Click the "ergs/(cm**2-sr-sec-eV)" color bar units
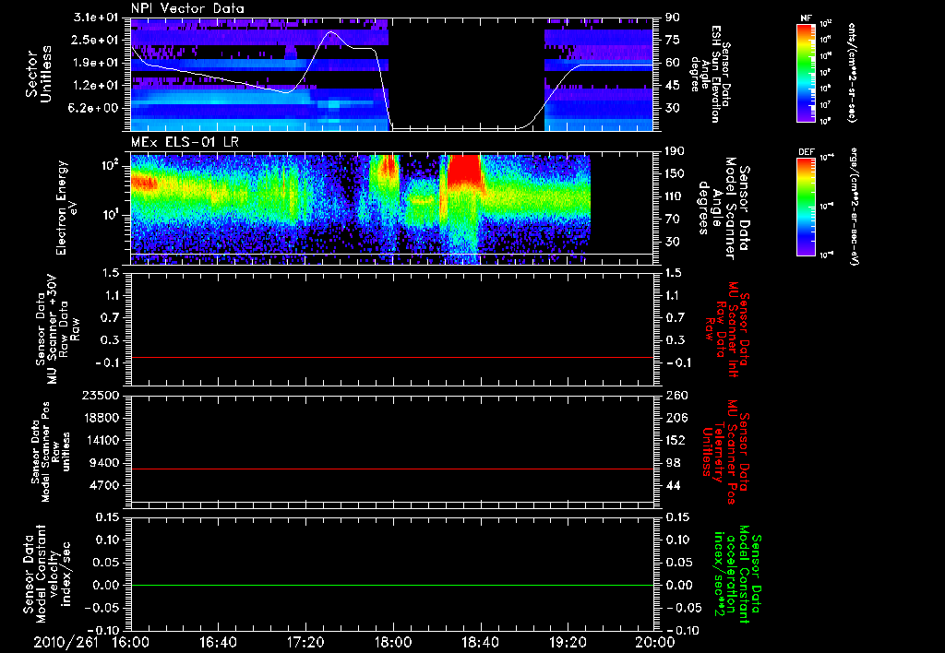The image size is (945, 653). [x=855, y=207]
